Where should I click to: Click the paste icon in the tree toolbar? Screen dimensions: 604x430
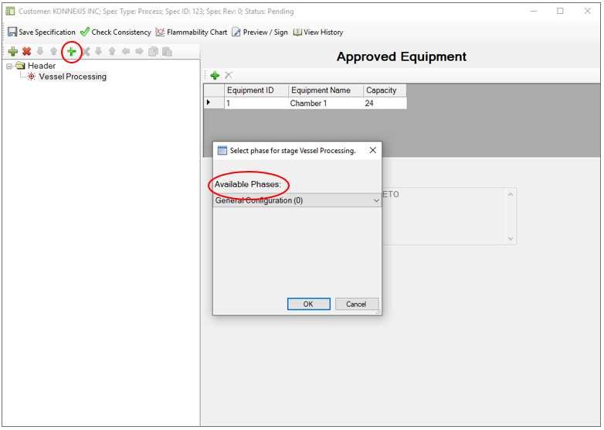(167, 52)
